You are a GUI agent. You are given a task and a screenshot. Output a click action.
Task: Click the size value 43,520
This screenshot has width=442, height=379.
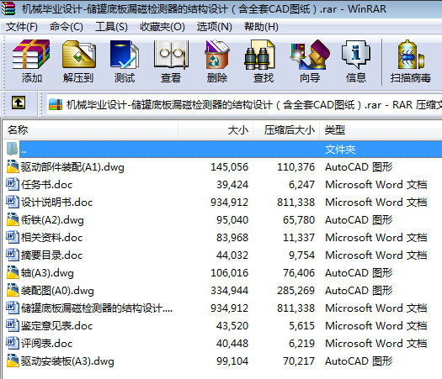click(x=232, y=326)
